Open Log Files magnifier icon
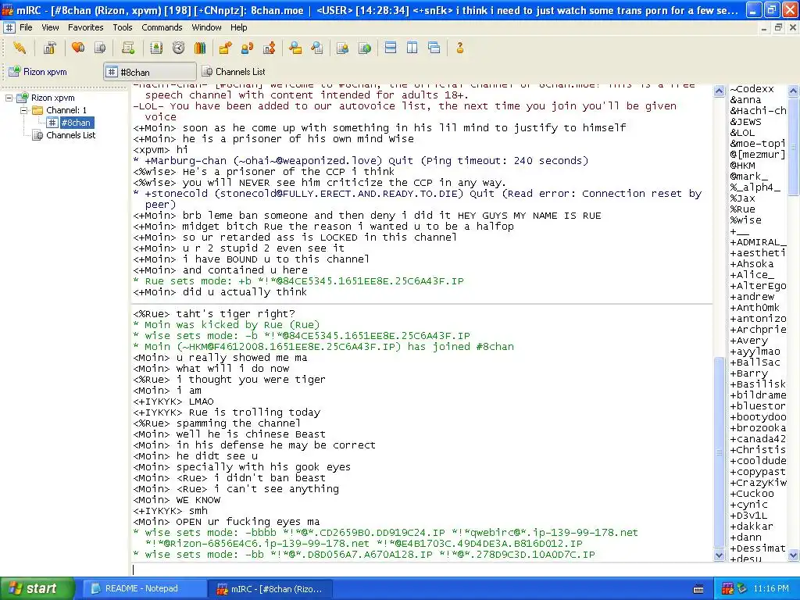The height and width of the screenshot is (600, 800). coord(317,48)
